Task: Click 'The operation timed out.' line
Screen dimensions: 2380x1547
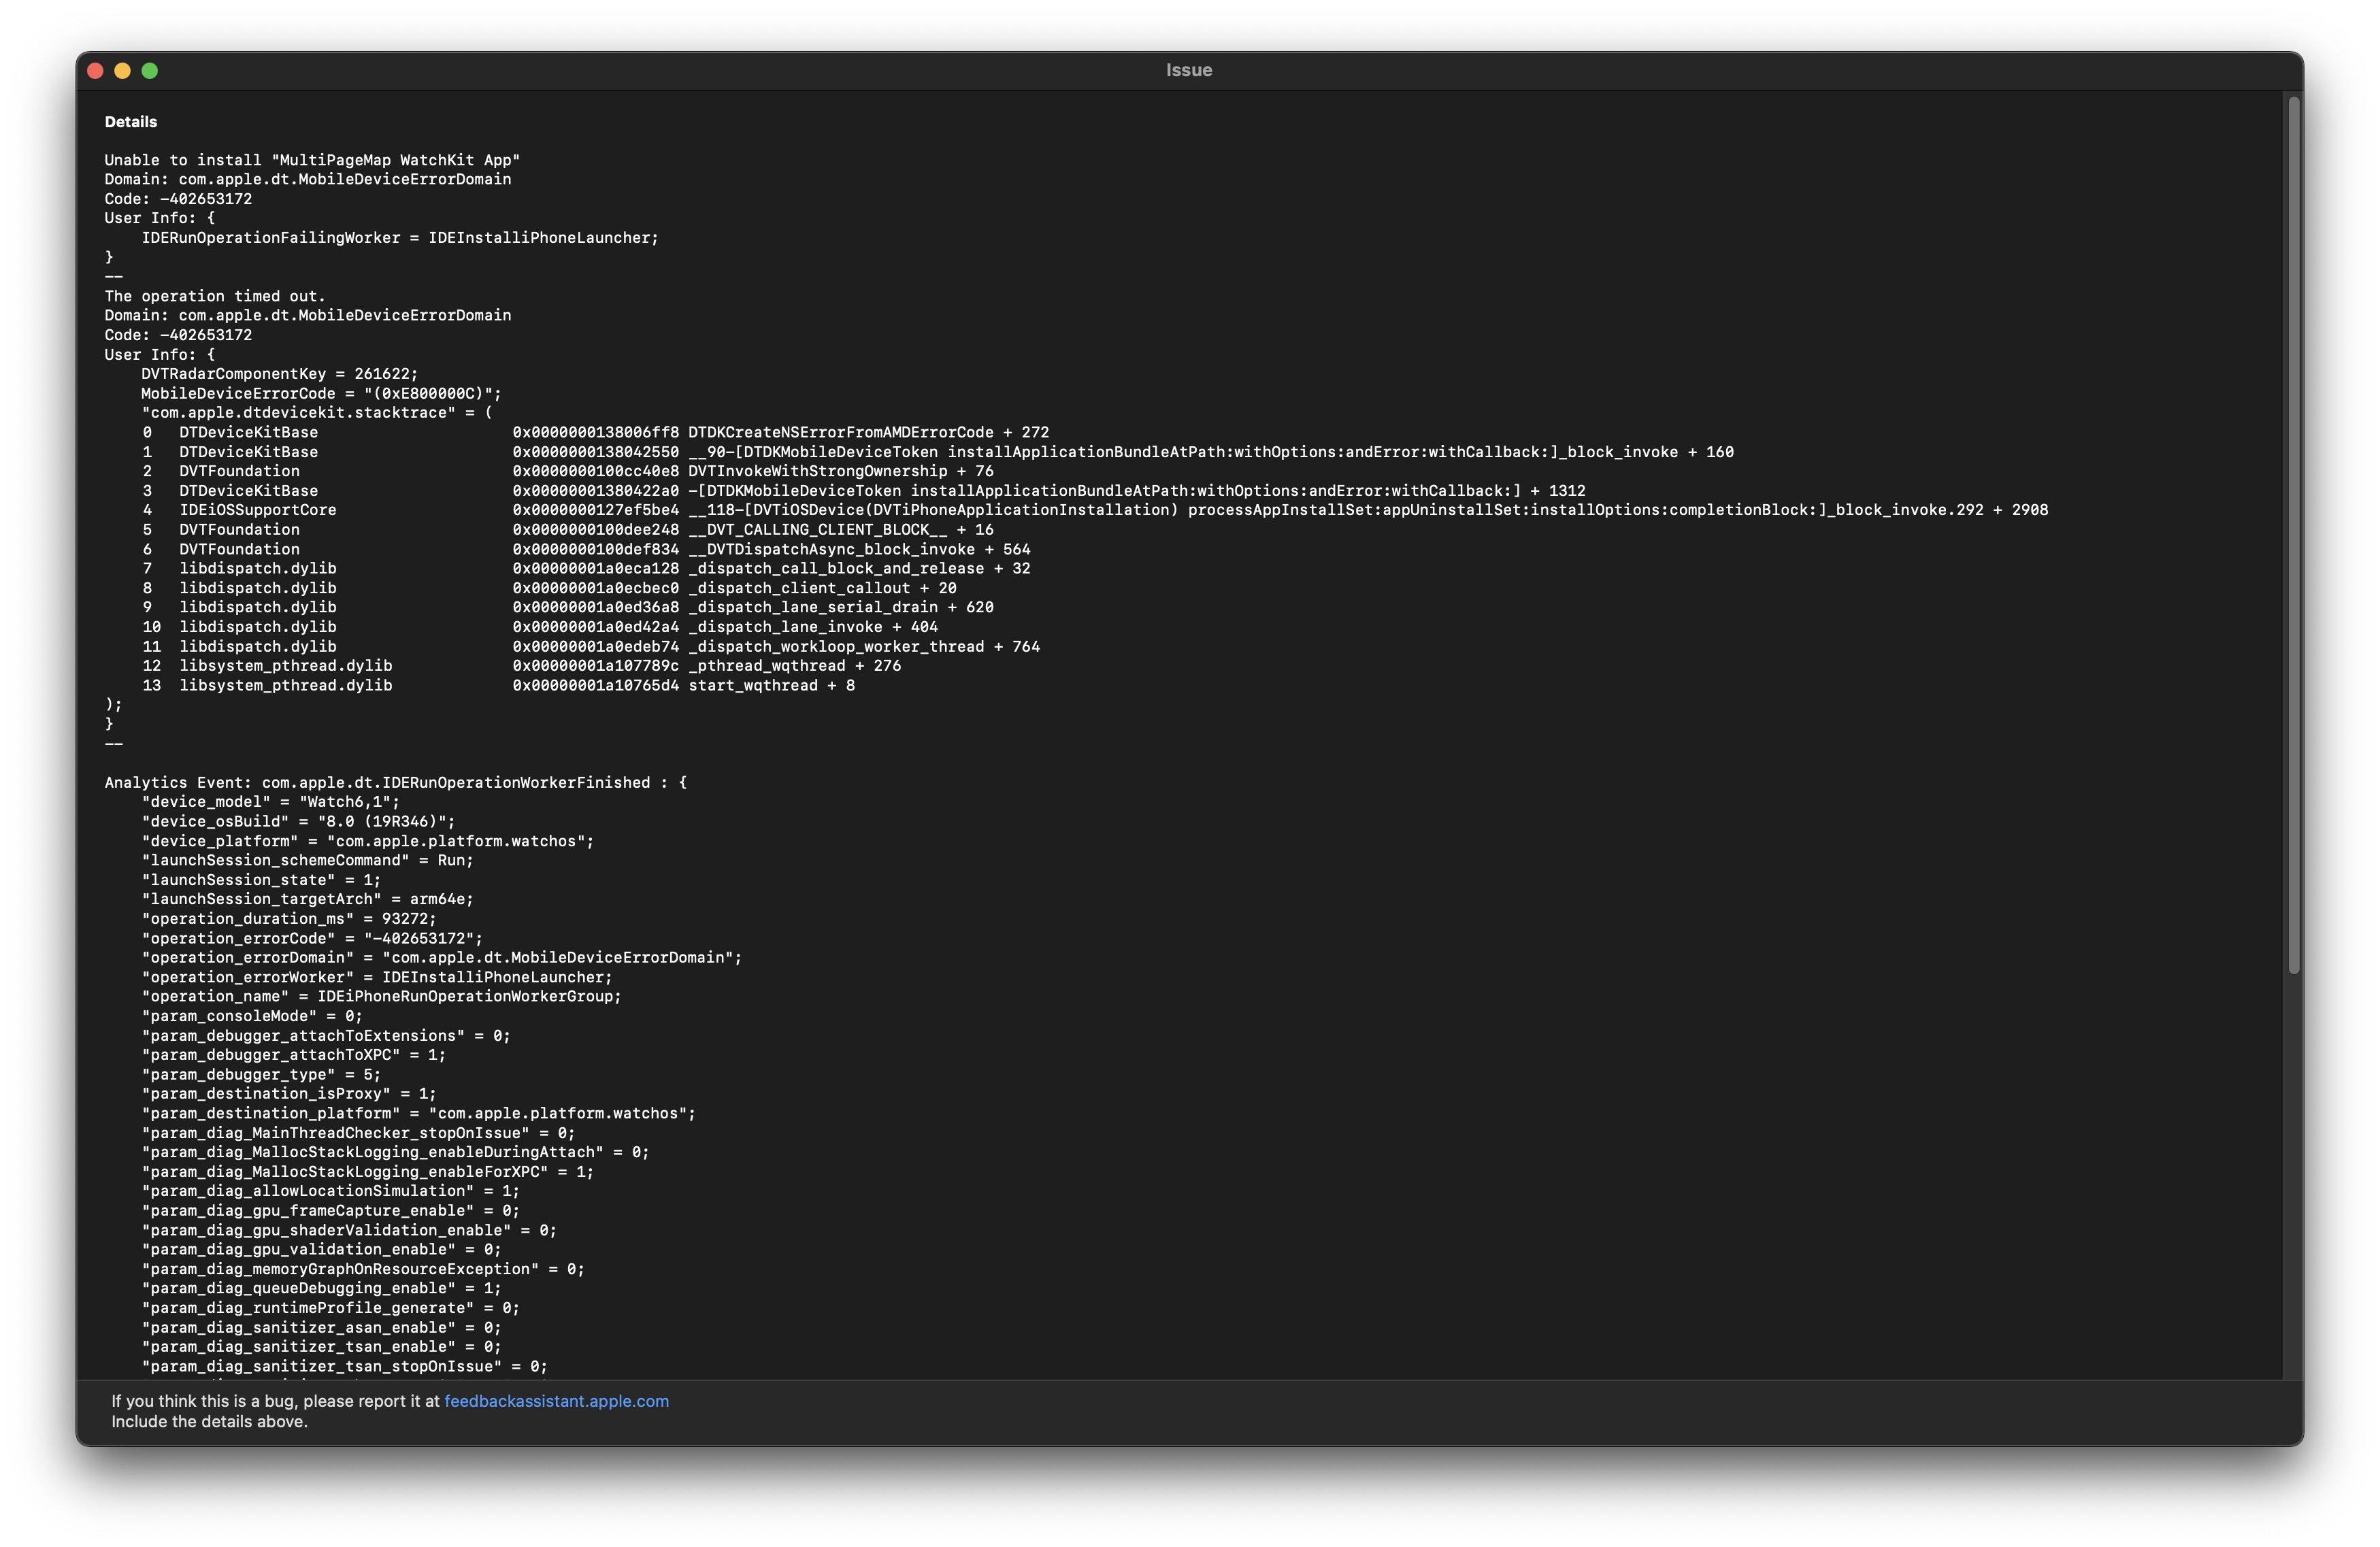Action: (215, 296)
